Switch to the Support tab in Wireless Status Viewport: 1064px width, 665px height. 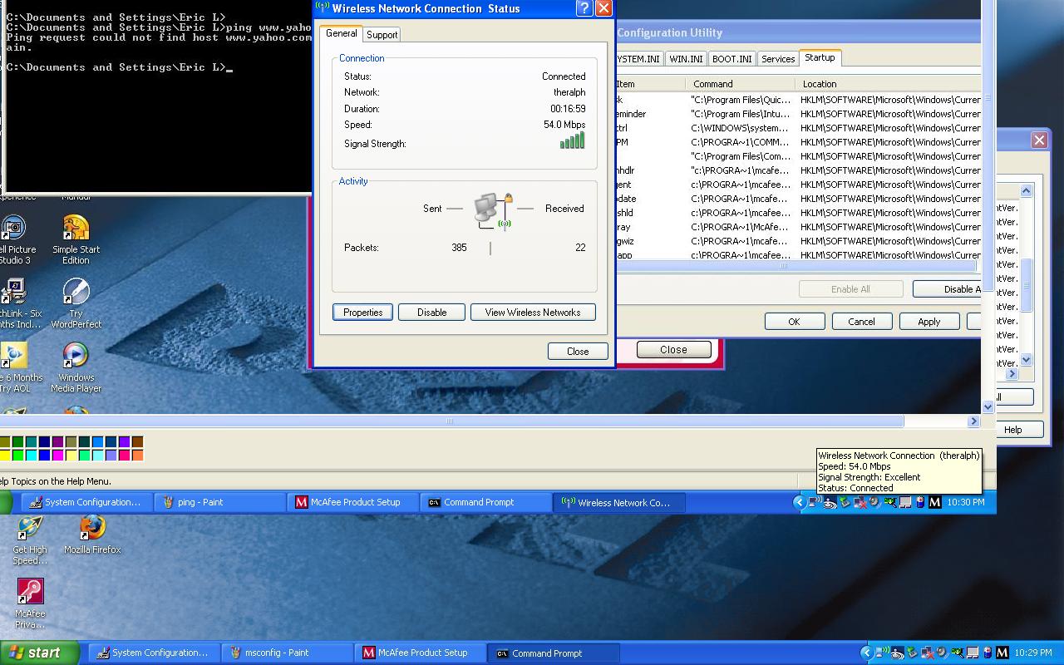pyautogui.click(x=382, y=34)
